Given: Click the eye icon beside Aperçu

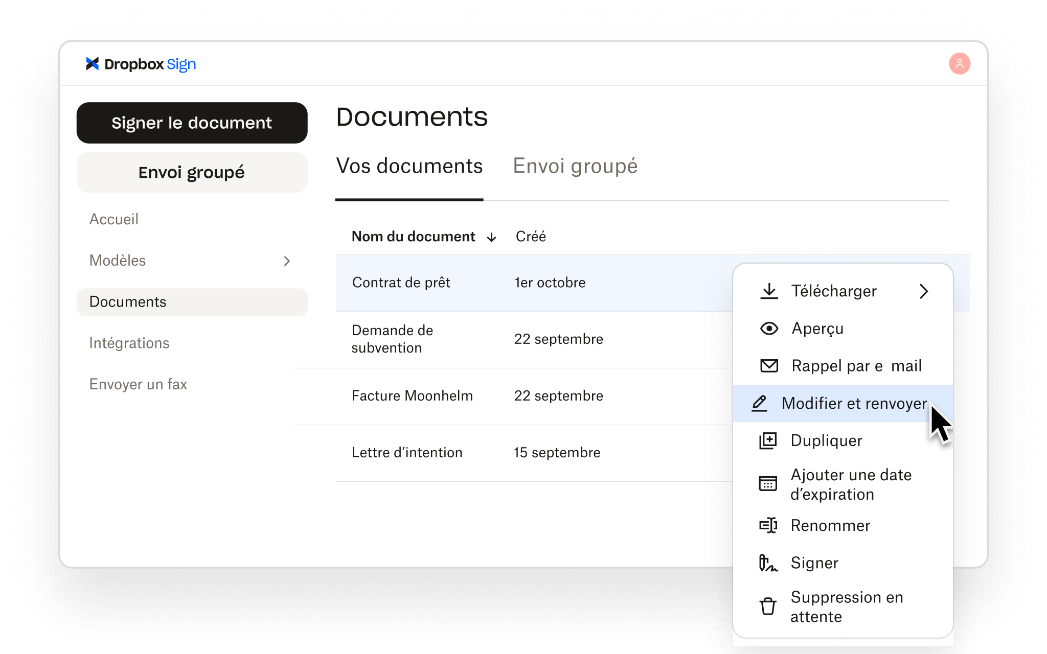Looking at the screenshot, I should 769,329.
